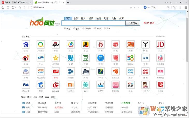Screen dimensions: 189x118
Task: Open the undo-close dropdown arrow
Action: [16, 8]
